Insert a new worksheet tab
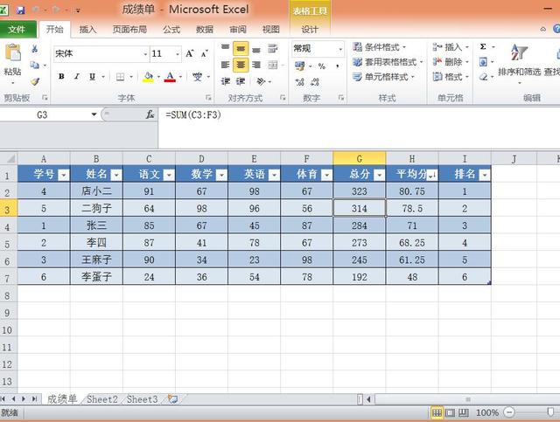This screenshot has width=560, height=422. pyautogui.click(x=172, y=399)
